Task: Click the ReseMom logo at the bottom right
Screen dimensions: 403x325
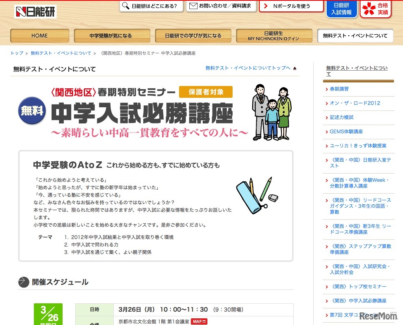Action: 379,316
